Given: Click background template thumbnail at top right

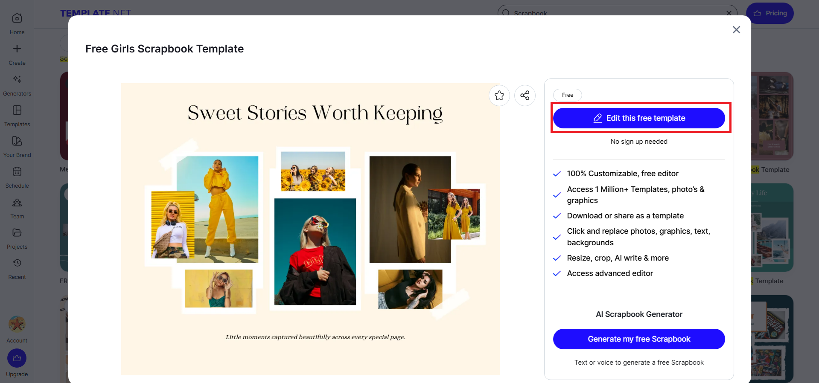Looking at the screenshot, I should pyautogui.click(x=772, y=116).
